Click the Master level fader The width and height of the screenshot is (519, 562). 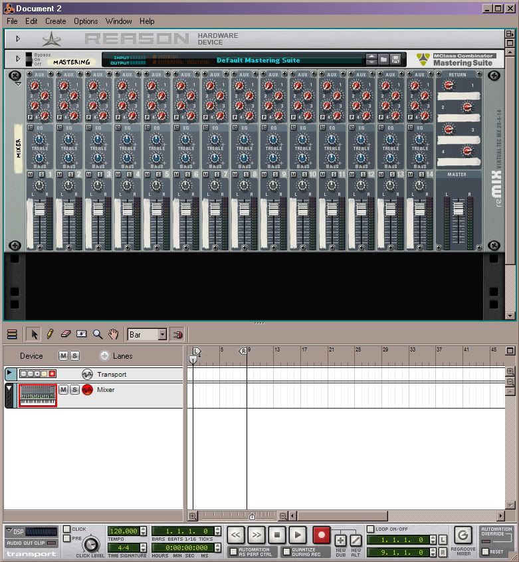(458, 209)
